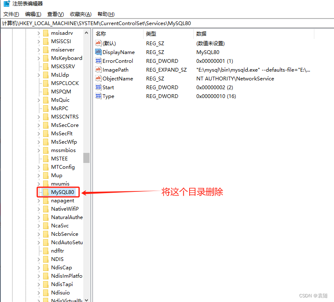Click the folder icon of MsQuic key
Image resolution: width=334 pixels, height=302 pixels.
[x=46, y=100]
